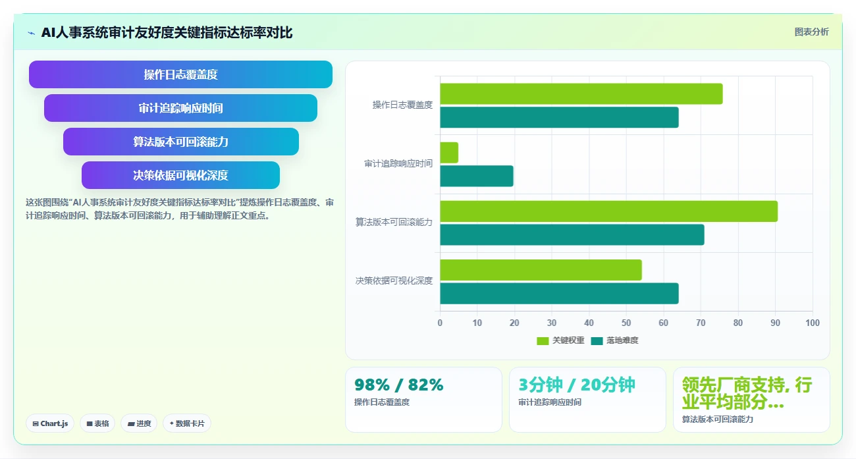Click the 数据卡片 tag chip
This screenshot has width=856, height=459.
pyautogui.click(x=186, y=423)
